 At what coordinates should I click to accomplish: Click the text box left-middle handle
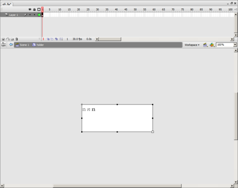[82, 118]
